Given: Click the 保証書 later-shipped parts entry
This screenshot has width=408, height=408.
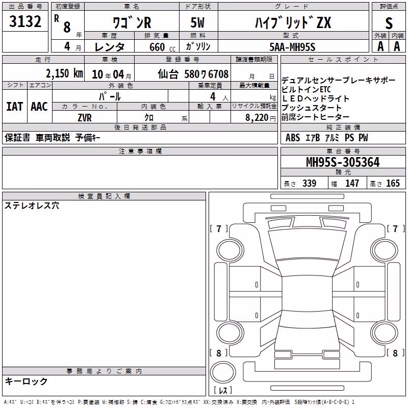Looking at the screenshot, I should 17,137.
